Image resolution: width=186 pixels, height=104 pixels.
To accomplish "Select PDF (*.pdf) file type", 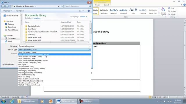I will (x=54, y=64).
